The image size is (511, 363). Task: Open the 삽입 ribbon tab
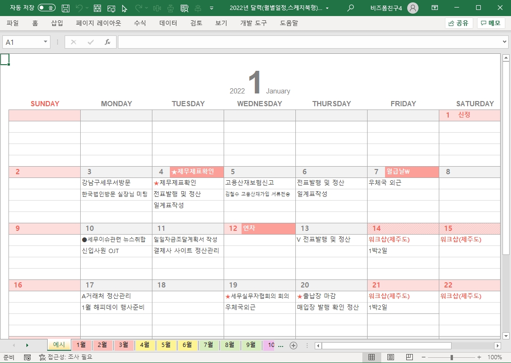click(x=57, y=23)
